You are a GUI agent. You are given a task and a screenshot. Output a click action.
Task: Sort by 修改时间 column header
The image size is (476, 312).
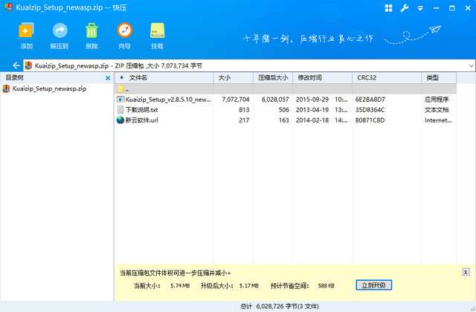322,78
